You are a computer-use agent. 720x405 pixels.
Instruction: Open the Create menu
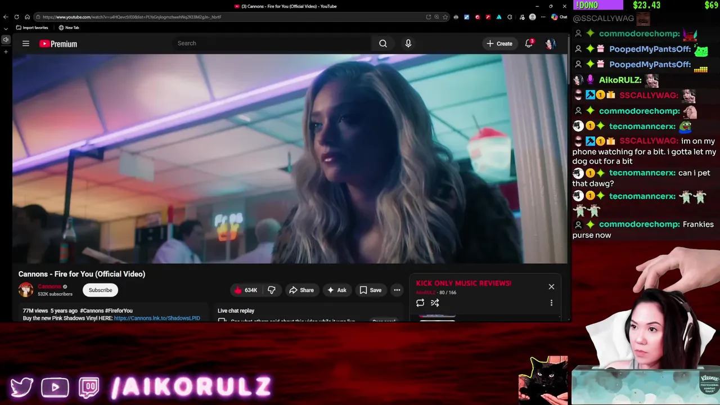coord(499,43)
